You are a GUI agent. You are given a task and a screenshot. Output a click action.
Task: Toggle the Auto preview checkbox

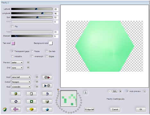pyautogui.click(x=127, y=91)
